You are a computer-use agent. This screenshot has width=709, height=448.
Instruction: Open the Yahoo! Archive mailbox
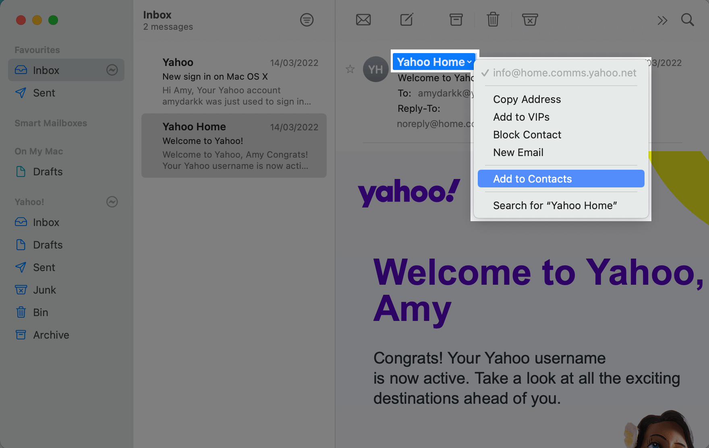pyautogui.click(x=66, y=335)
